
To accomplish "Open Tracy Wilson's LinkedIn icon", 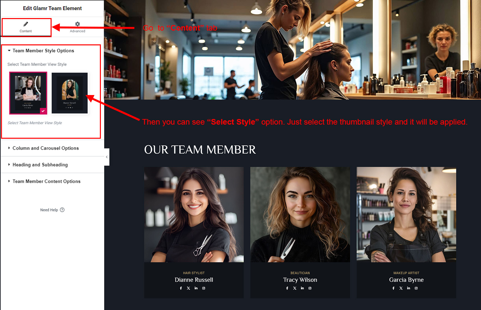I will pos(302,288).
